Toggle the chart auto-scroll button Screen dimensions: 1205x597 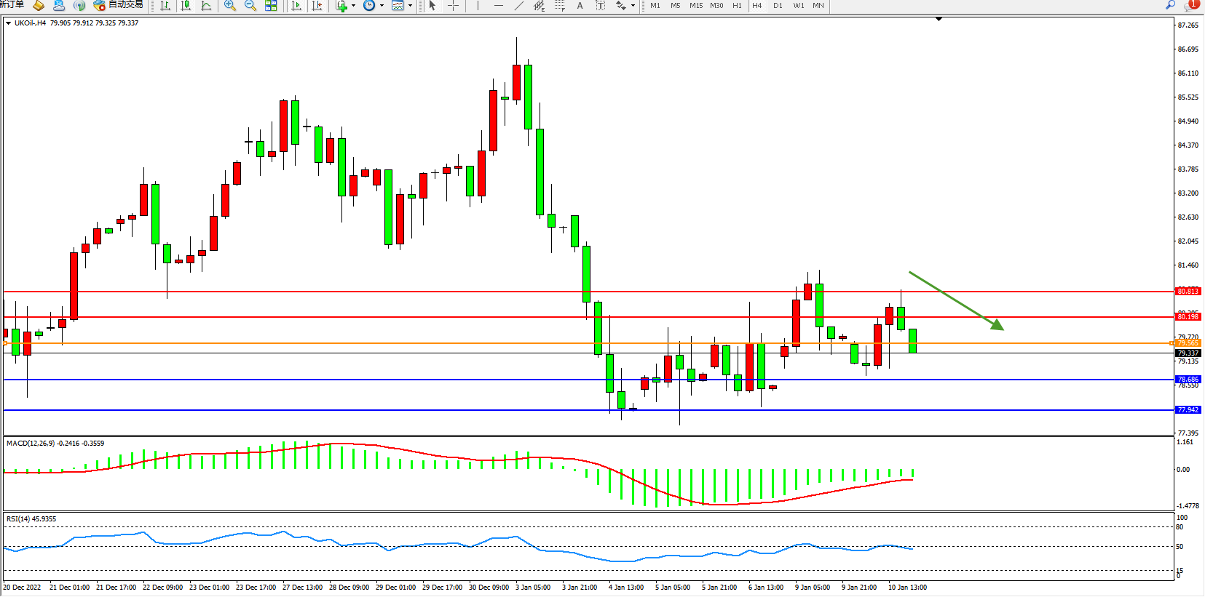click(296, 6)
